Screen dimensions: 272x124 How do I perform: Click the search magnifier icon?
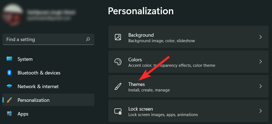[x=88, y=39]
